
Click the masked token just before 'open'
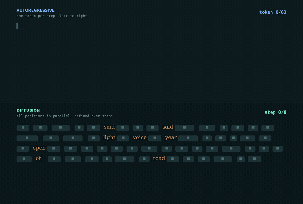[23, 149]
